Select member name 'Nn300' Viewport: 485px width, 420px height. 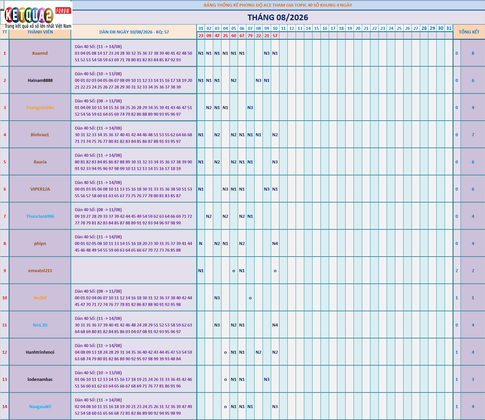pos(40,298)
